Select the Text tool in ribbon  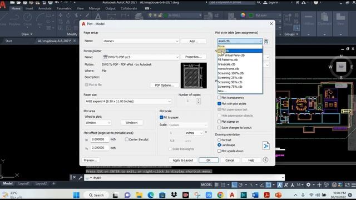[98, 17]
